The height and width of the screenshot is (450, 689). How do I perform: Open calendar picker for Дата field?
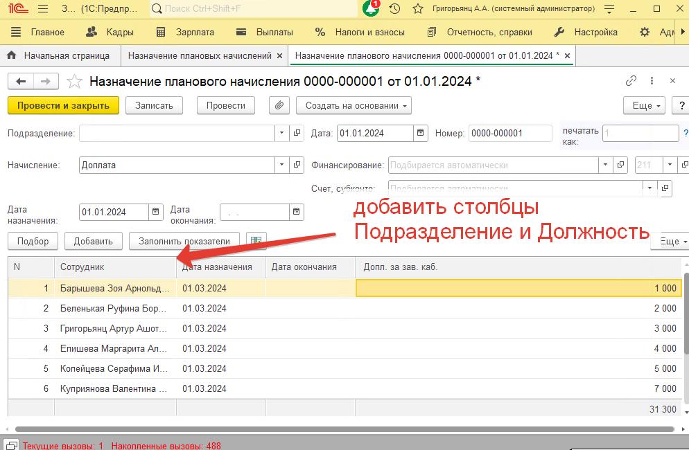(420, 133)
